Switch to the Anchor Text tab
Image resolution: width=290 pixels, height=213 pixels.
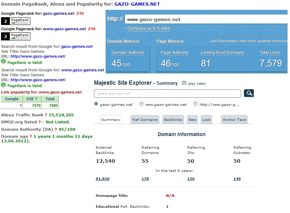coord(234,120)
